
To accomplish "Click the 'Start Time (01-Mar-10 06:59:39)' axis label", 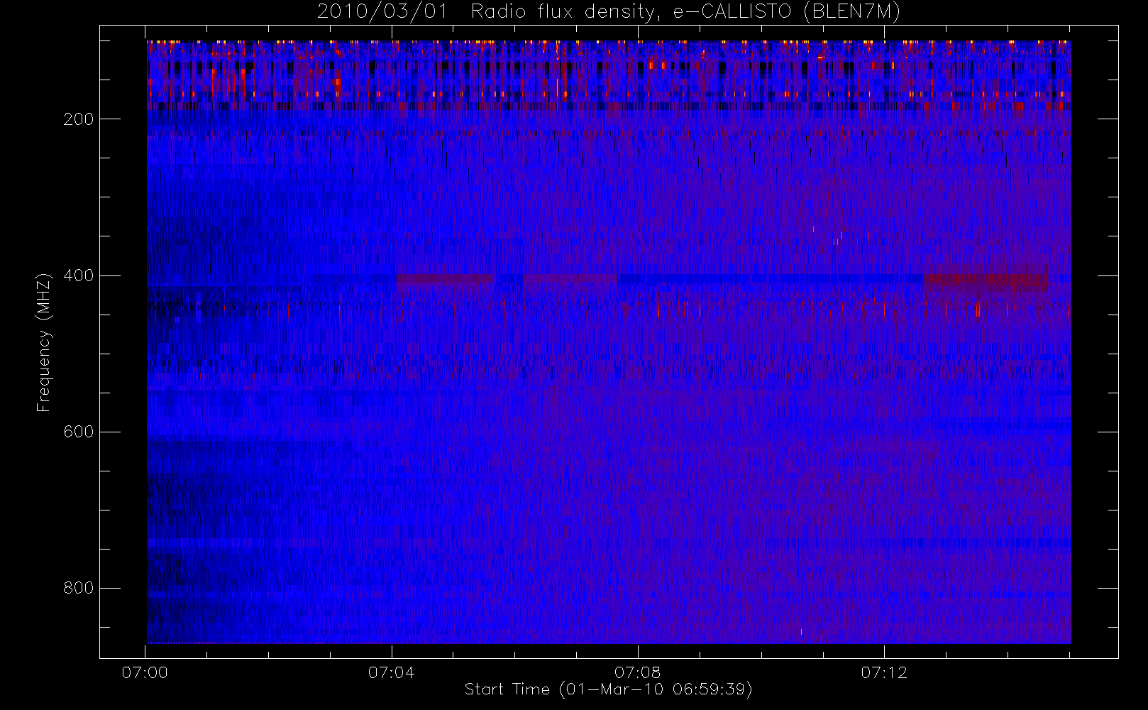I will 608,689.
